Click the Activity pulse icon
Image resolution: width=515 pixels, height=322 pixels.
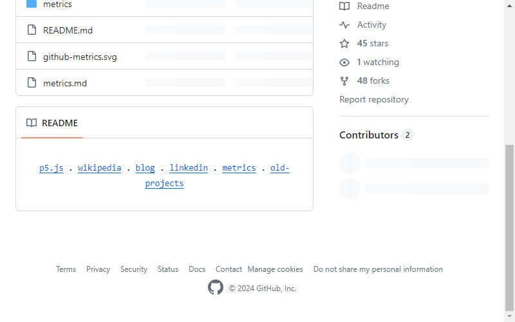(344, 25)
